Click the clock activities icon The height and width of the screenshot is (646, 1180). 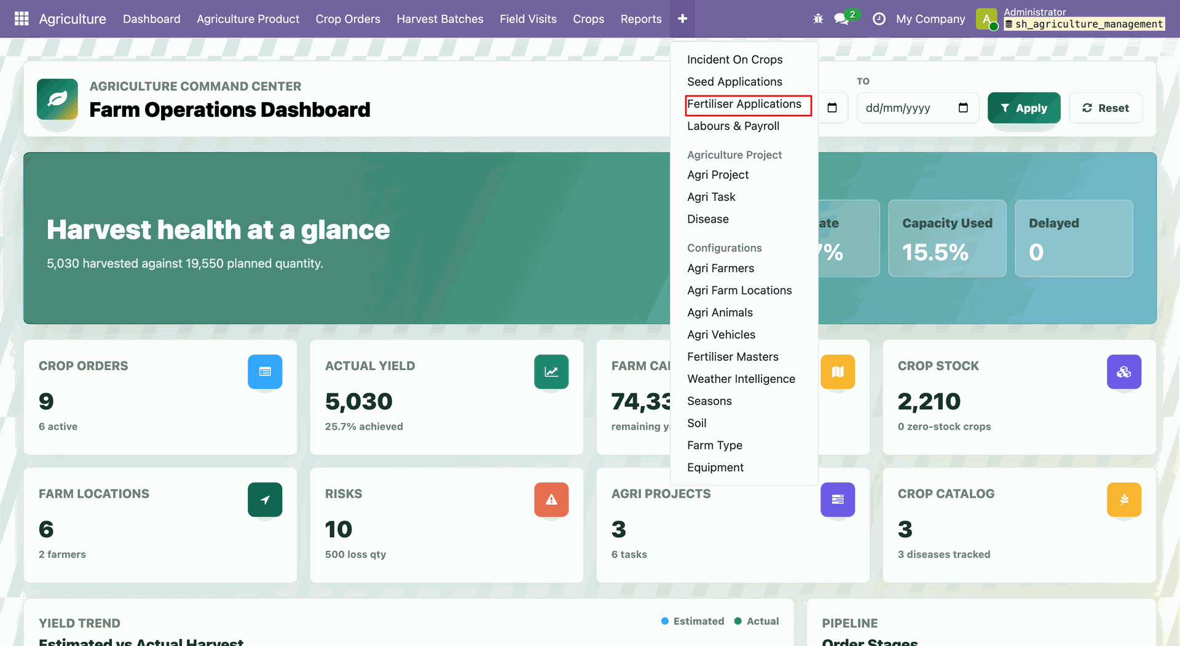pyautogui.click(x=879, y=19)
